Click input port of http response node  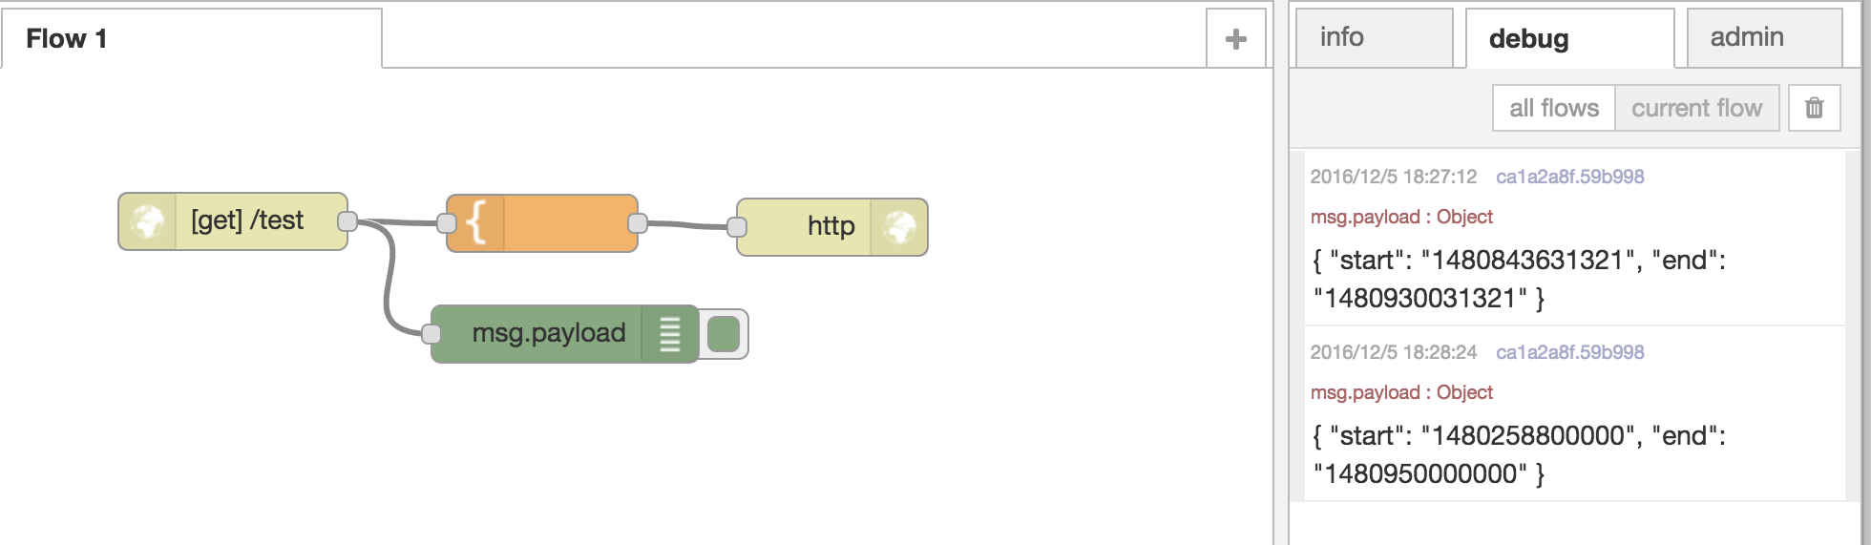point(737,227)
